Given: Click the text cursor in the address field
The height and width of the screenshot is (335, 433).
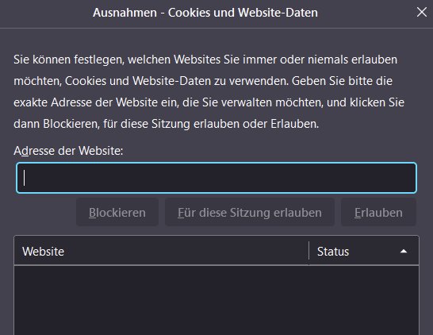Looking at the screenshot, I should pyautogui.click(x=25, y=178).
